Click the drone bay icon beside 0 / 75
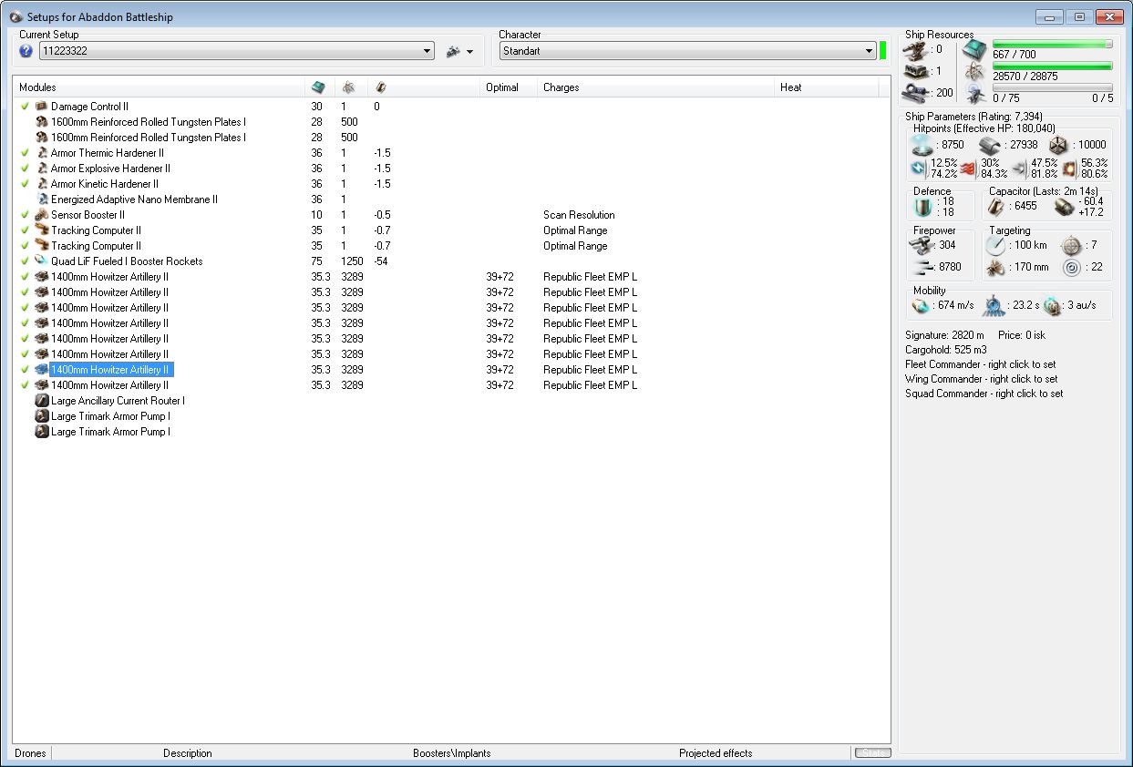This screenshot has width=1133, height=767. [x=974, y=93]
